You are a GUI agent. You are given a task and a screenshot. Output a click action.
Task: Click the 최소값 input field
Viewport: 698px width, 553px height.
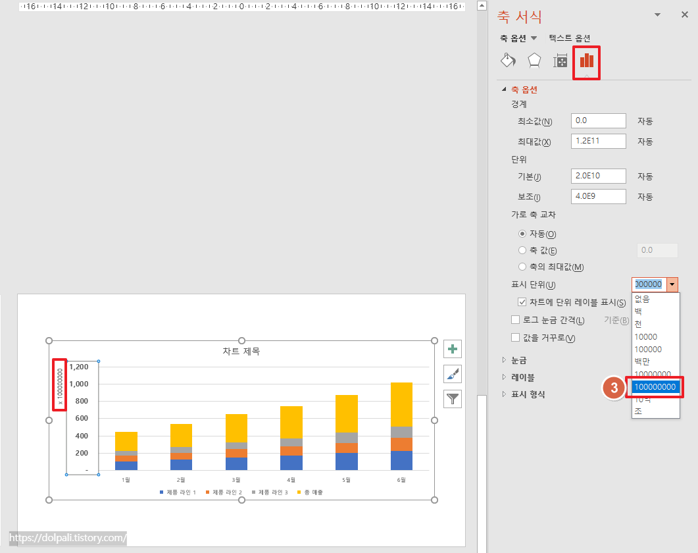pos(598,120)
